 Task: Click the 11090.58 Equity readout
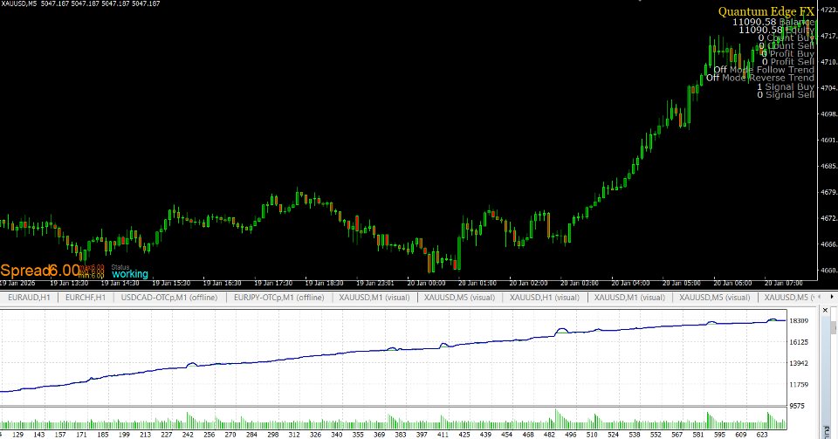(x=777, y=30)
